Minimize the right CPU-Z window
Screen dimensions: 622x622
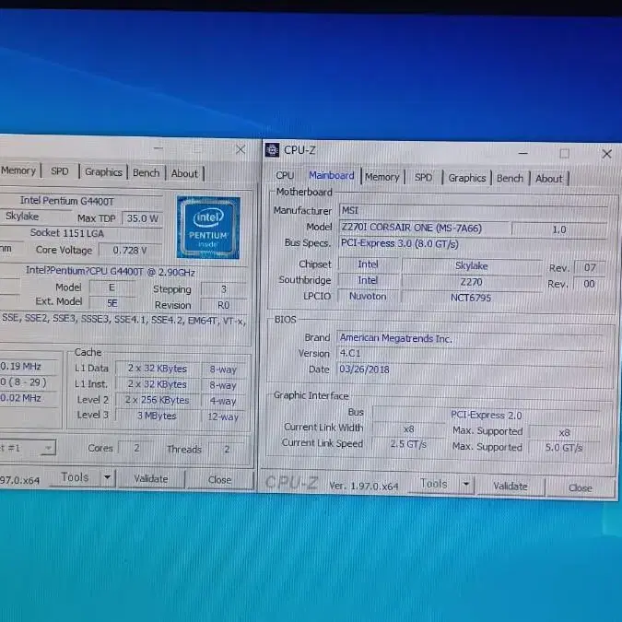(522, 153)
